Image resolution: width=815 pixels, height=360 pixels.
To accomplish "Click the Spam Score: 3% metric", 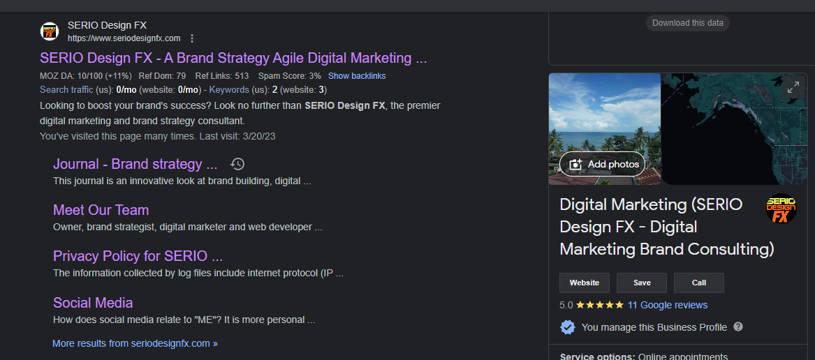I will [290, 76].
